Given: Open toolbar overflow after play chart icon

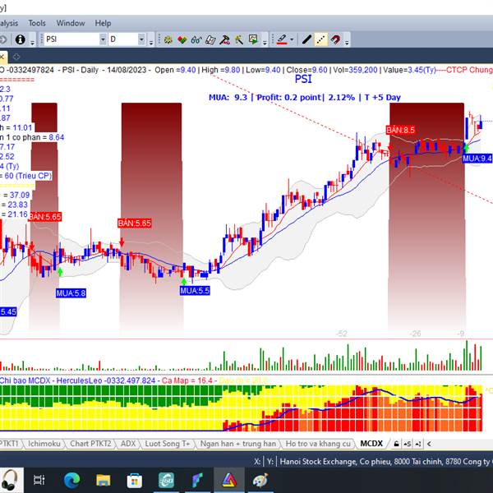Looking at the screenshot, I should tap(265, 42).
